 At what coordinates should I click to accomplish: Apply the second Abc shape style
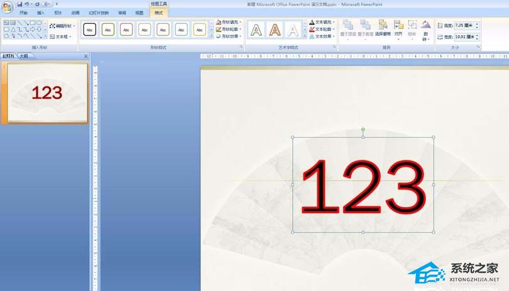coord(108,30)
